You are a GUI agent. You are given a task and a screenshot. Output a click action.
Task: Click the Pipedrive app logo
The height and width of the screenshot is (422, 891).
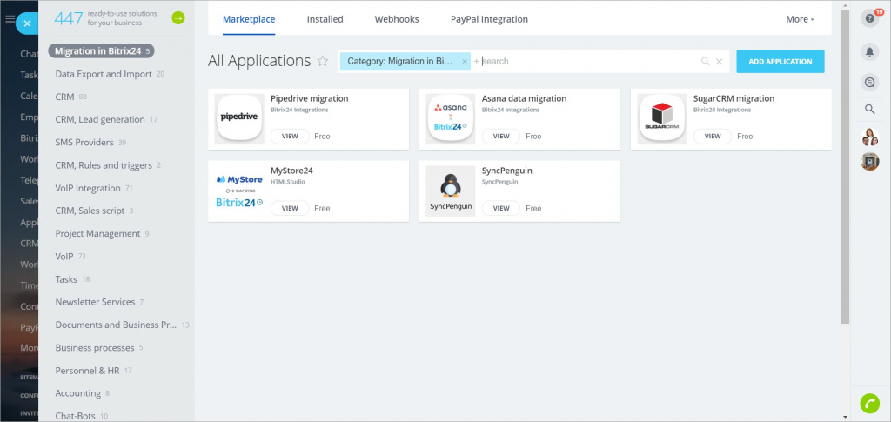click(239, 118)
